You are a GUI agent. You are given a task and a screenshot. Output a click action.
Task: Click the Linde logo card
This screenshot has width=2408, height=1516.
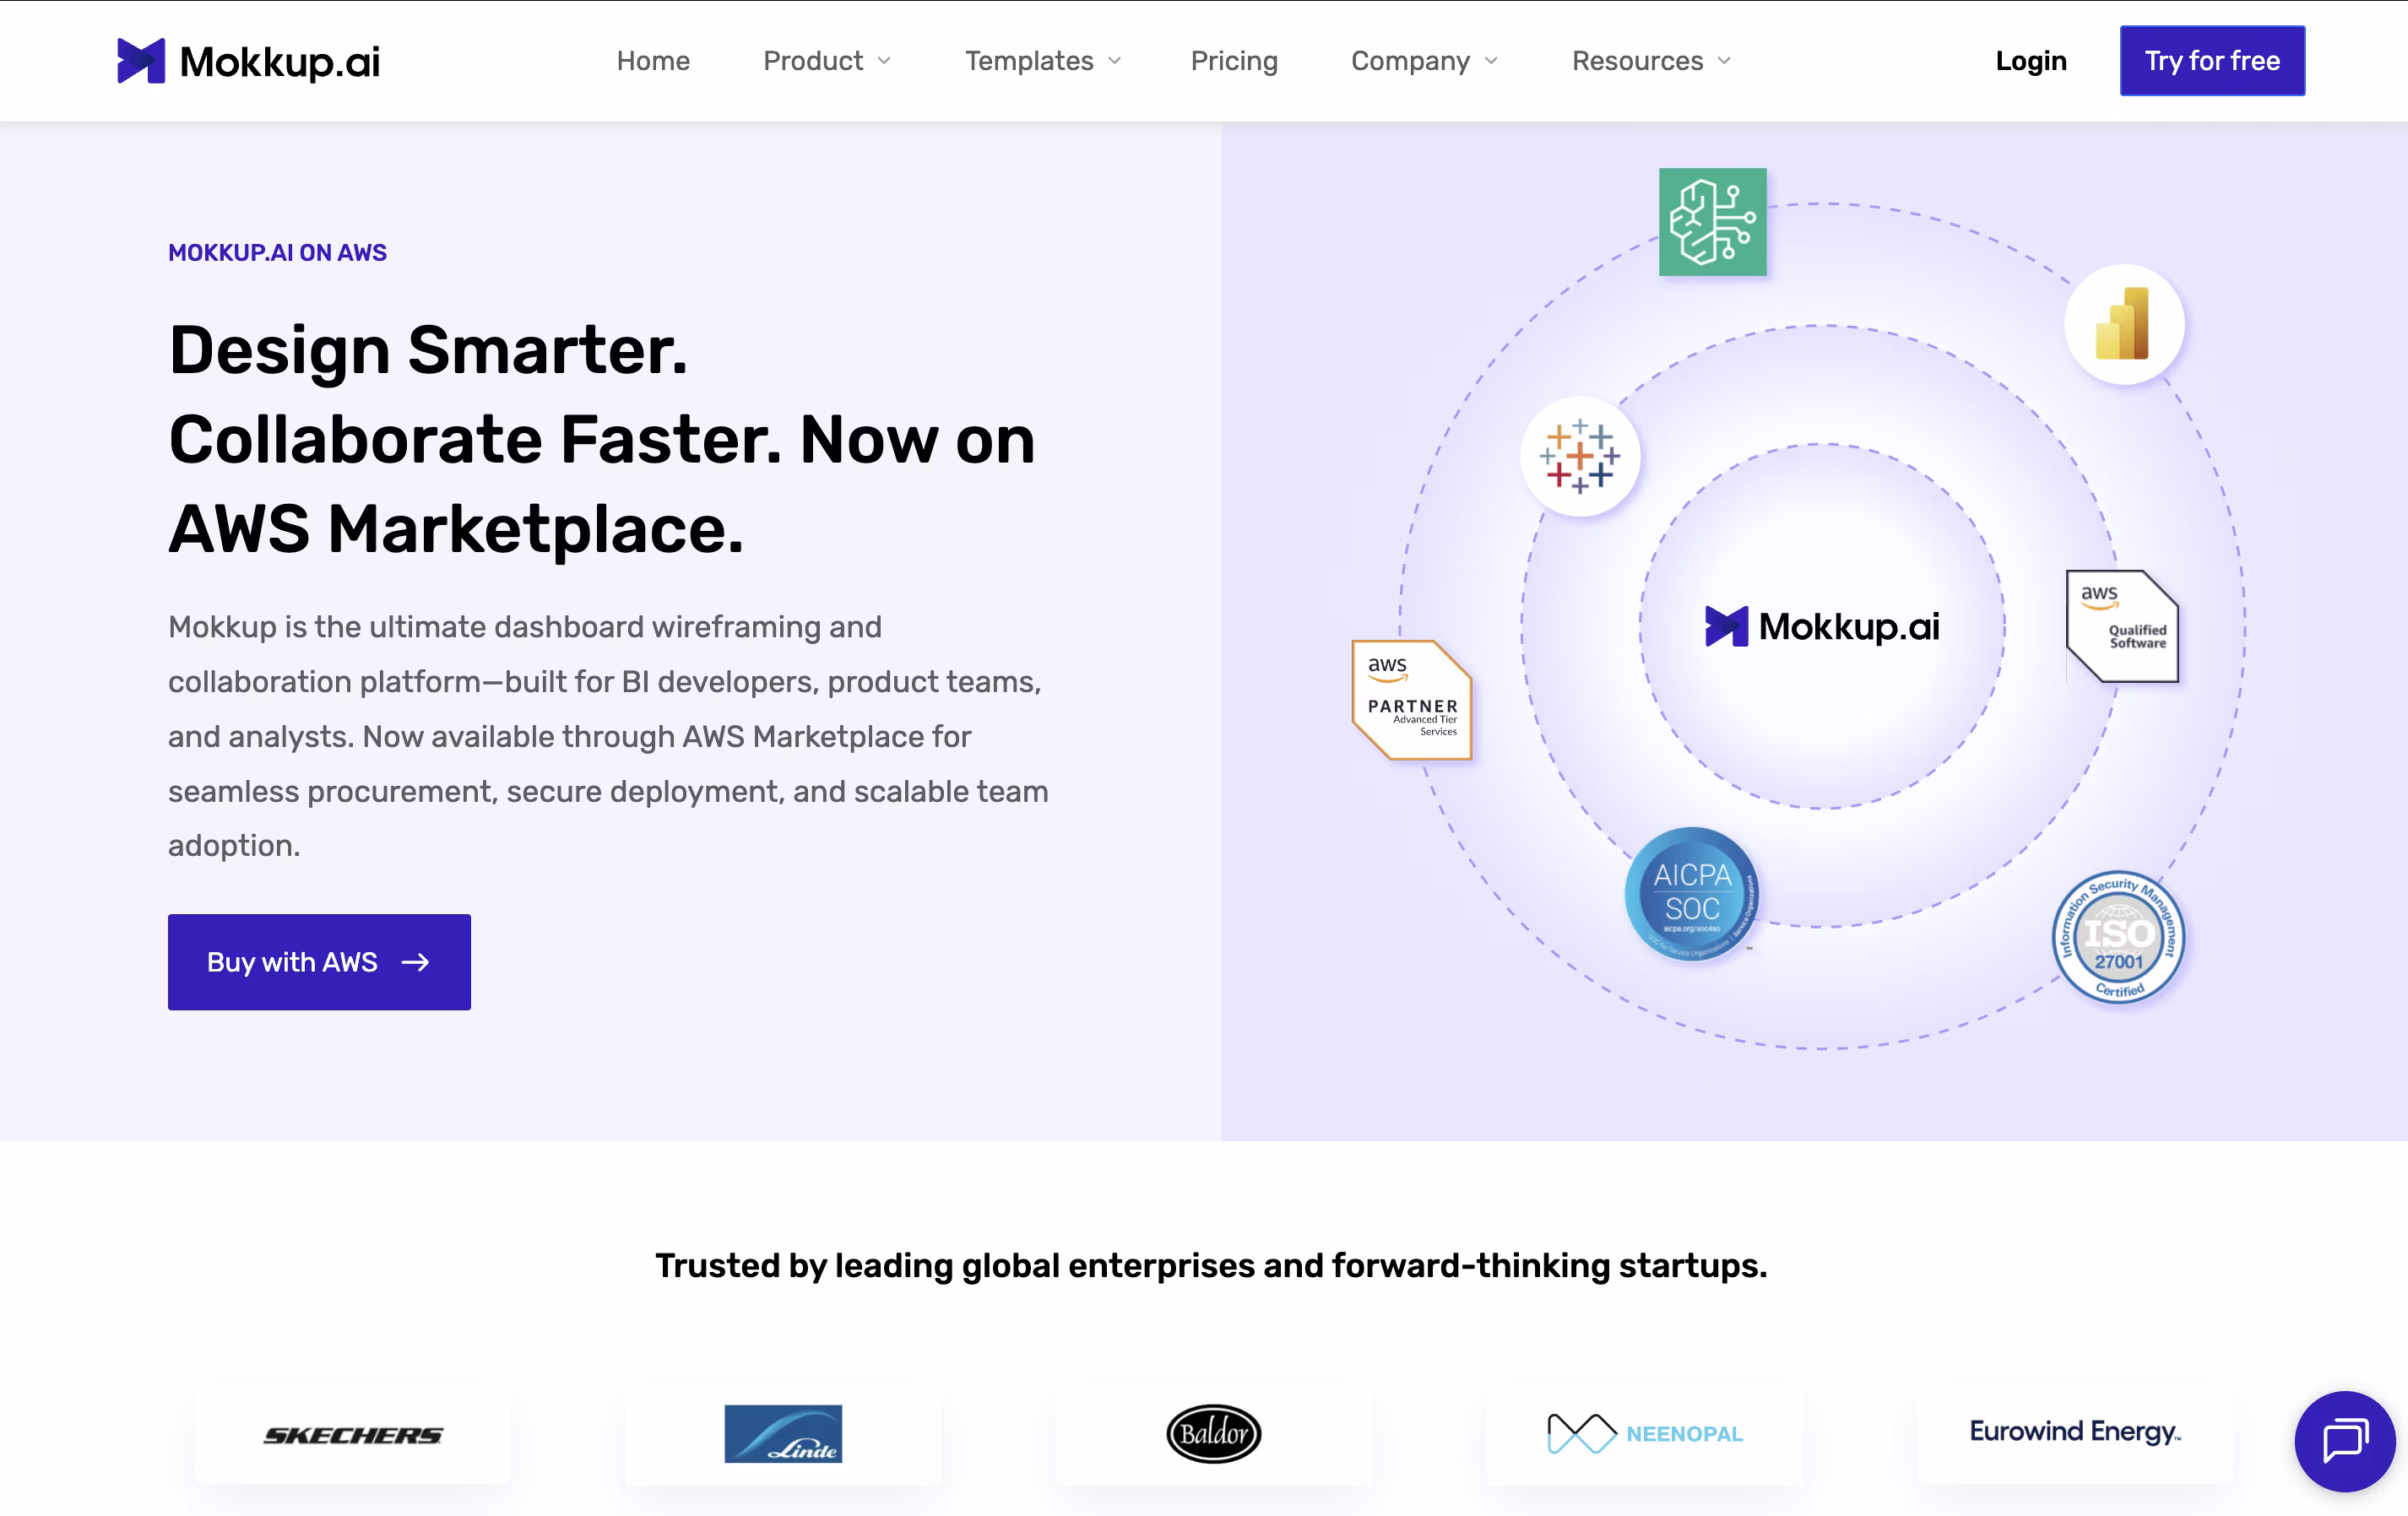(x=783, y=1434)
